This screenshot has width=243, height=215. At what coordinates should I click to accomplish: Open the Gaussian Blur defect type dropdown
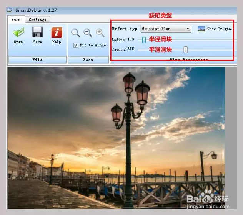pyautogui.click(x=166, y=29)
